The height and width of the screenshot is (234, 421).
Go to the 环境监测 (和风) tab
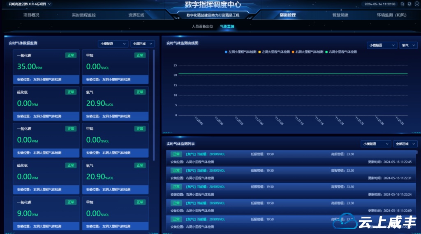tap(391, 15)
